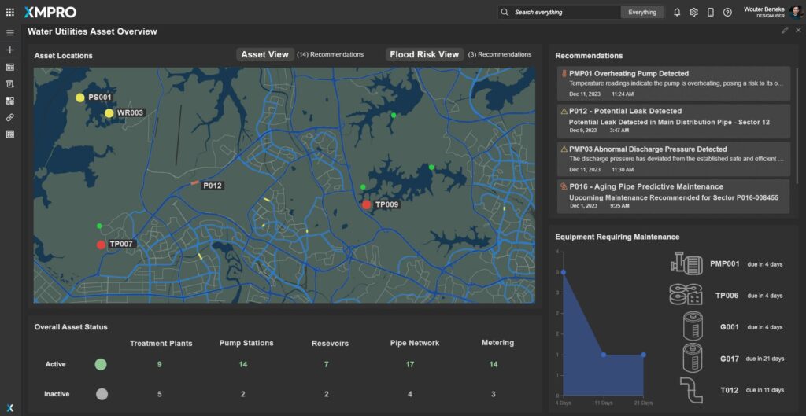Click the green Active status indicator
Image resolution: width=806 pixels, height=416 pixels.
pos(101,364)
